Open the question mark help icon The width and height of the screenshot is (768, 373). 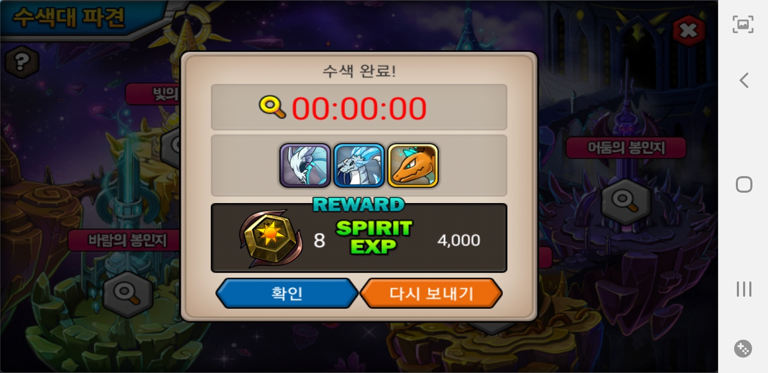(x=21, y=62)
